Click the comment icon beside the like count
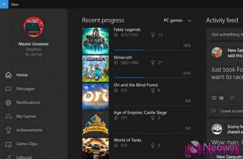The height and width of the screenshot is (159, 243). point(232,98)
